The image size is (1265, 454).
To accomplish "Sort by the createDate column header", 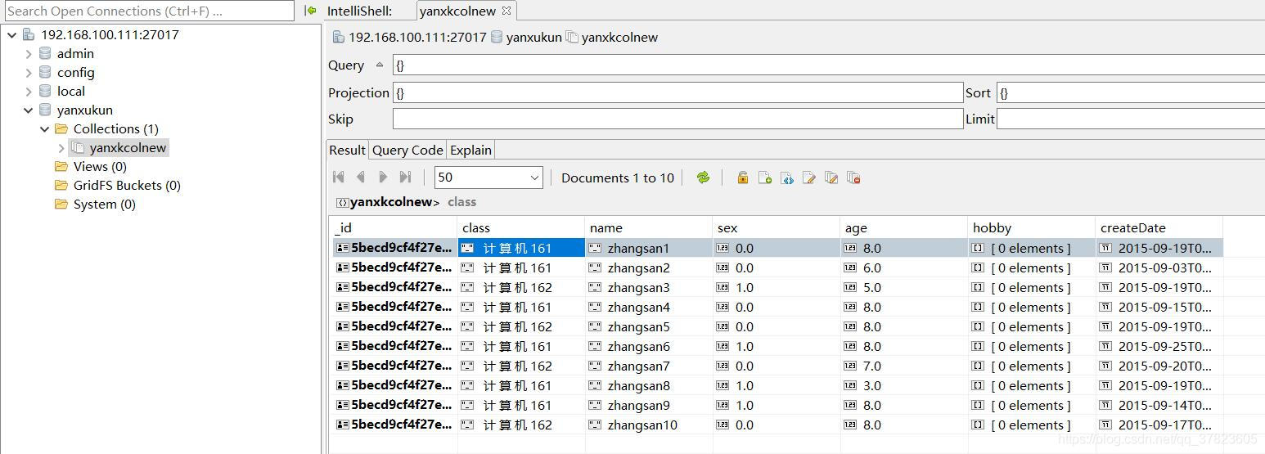I will pos(1159,227).
